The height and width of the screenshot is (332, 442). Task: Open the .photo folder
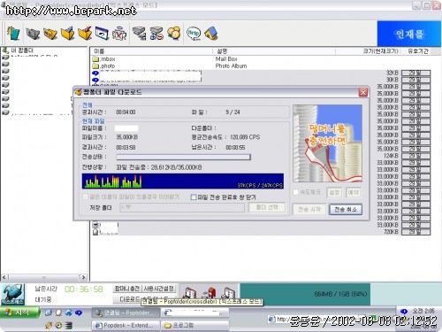104,66
